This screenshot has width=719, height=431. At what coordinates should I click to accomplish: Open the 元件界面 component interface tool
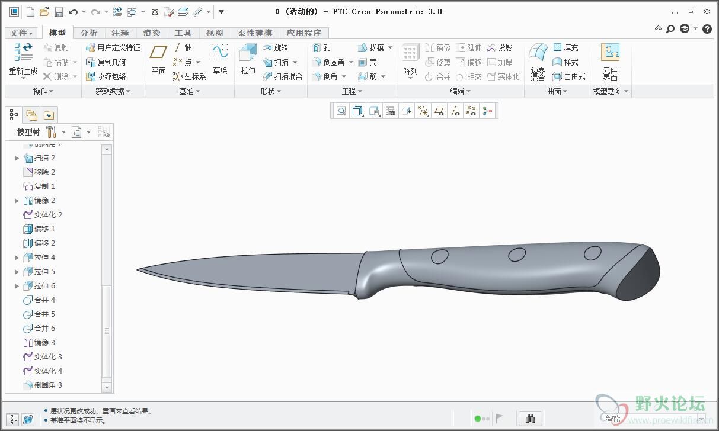point(610,61)
